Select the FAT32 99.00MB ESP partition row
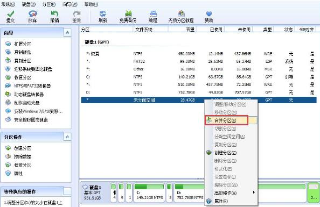This screenshot has height=207, width=320. pos(199,61)
